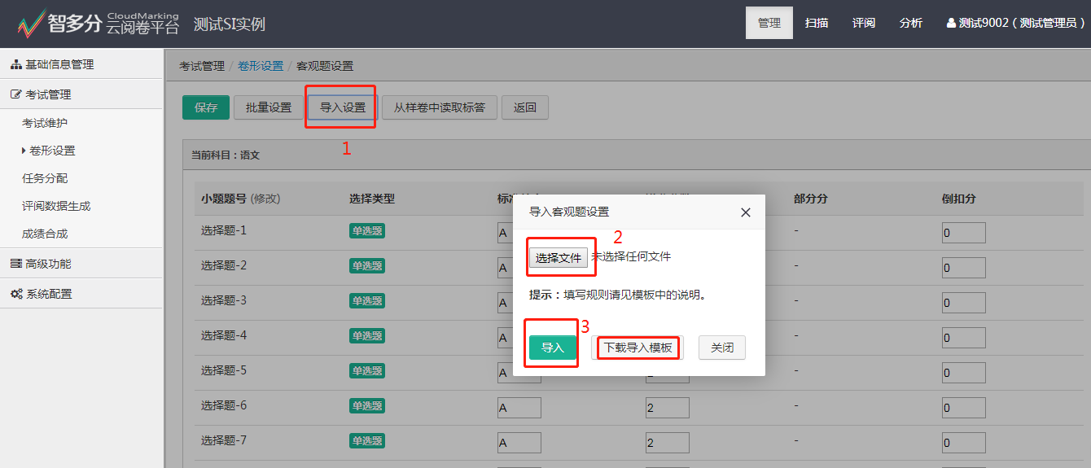Viewport: 1091px width, 468px height.
Task: Click the 倒扣分 field of 选择题-5
Action: coord(964,373)
